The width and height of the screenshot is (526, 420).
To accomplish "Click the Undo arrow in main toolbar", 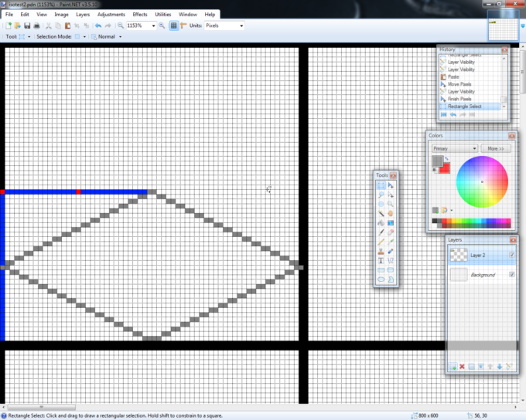I will coord(98,25).
